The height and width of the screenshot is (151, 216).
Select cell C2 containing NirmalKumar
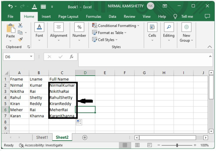click(x=62, y=85)
